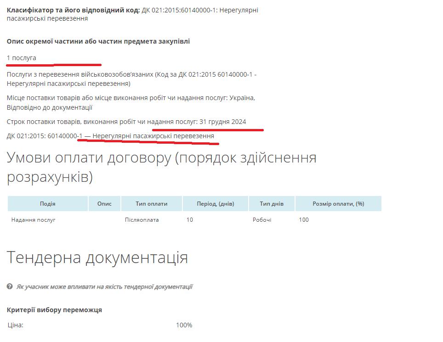Click the 'Тип днів' column header
The height and width of the screenshot is (342, 443).
(x=272, y=203)
